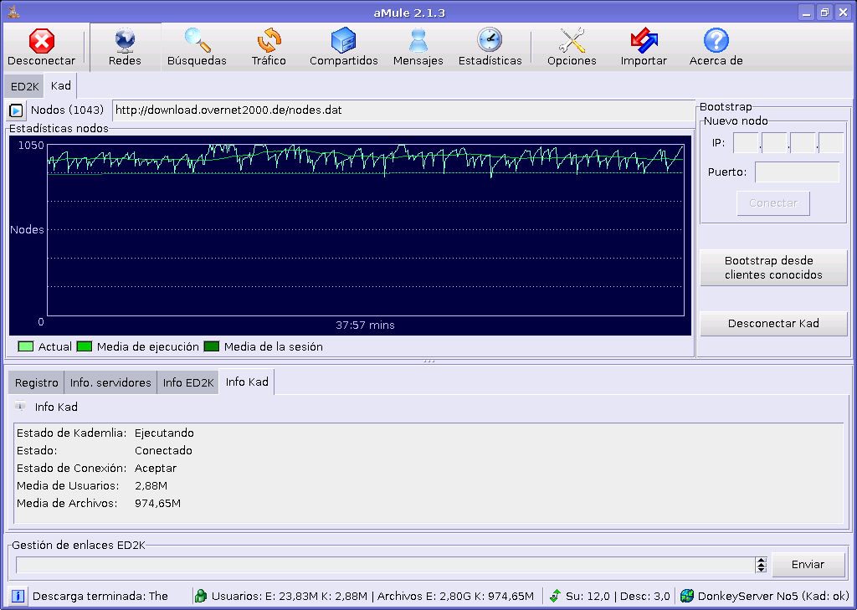This screenshot has width=857, height=610.
Task: Click the Importar toolbar icon
Action: (644, 47)
